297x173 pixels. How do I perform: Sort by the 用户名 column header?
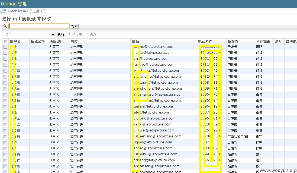[15, 41]
